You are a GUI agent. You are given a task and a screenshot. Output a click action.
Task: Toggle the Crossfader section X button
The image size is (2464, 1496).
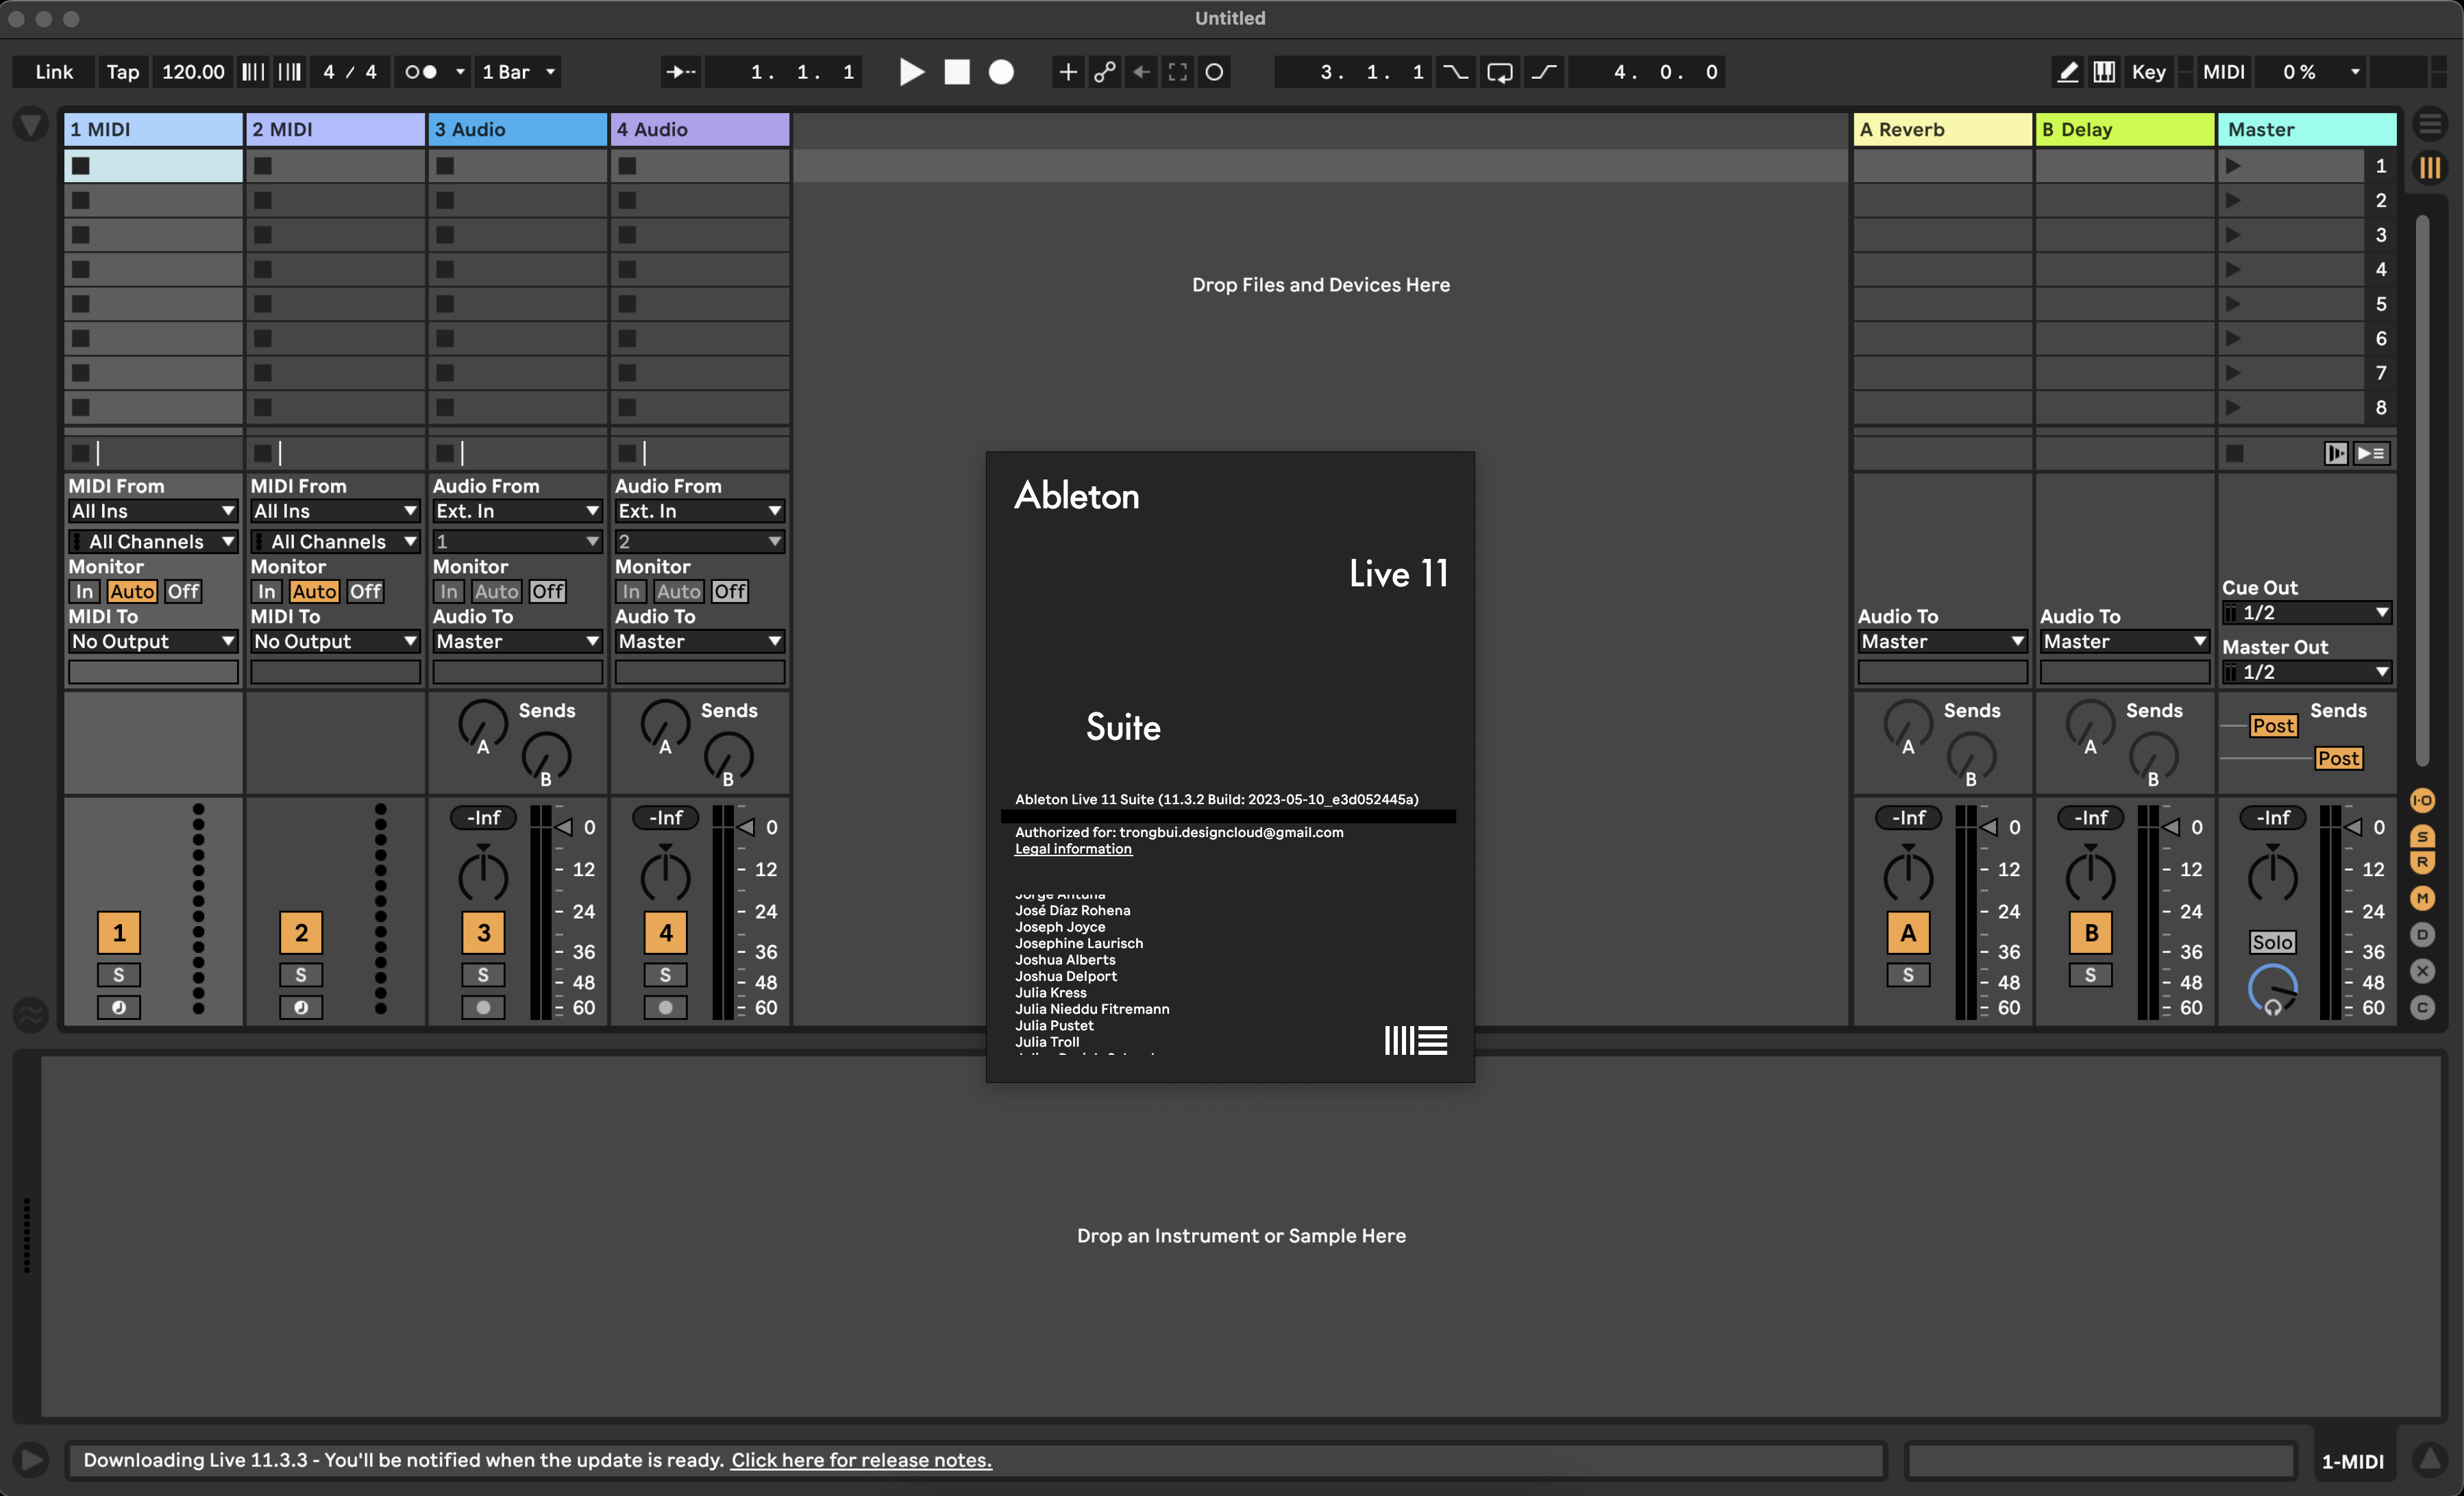click(2422, 971)
